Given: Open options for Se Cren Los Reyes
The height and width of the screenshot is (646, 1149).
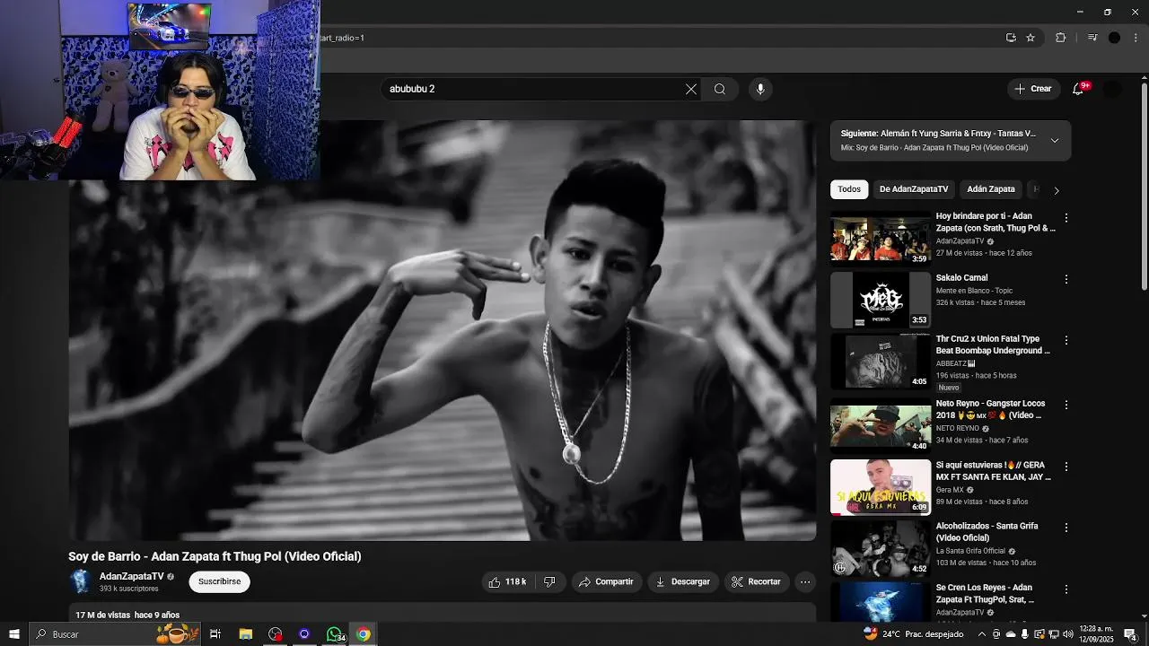Looking at the screenshot, I should pyautogui.click(x=1066, y=589).
